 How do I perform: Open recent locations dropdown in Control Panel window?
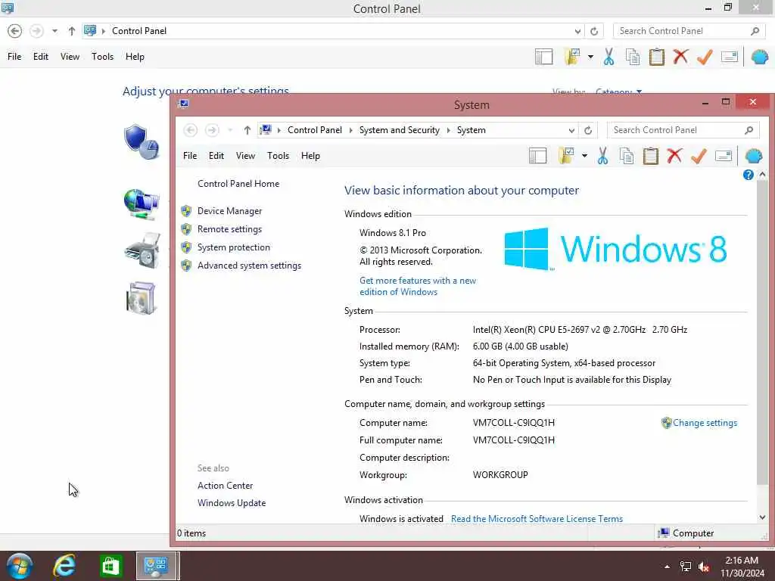pos(54,31)
